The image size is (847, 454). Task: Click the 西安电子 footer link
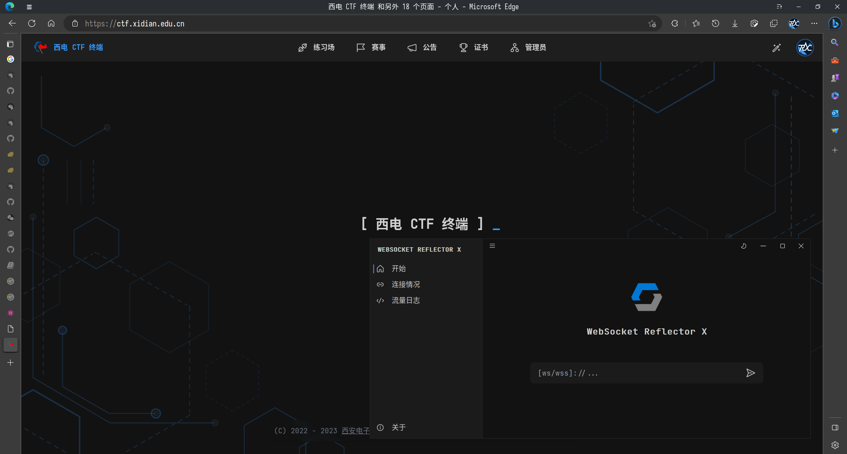click(x=356, y=431)
